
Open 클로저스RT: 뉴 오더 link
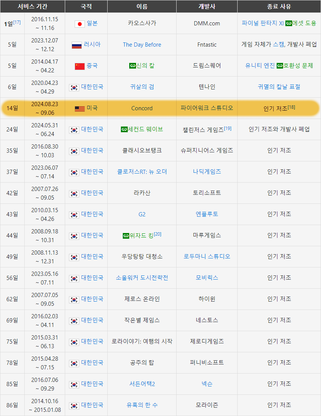pos(142,172)
